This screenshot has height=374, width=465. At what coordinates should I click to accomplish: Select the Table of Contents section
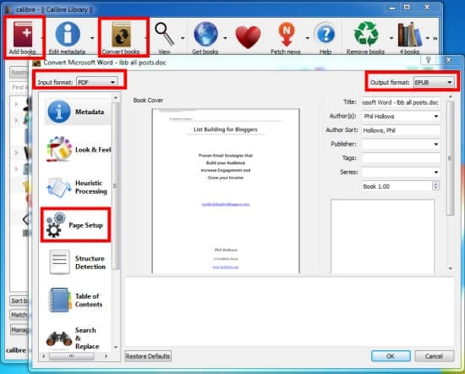pos(76,300)
